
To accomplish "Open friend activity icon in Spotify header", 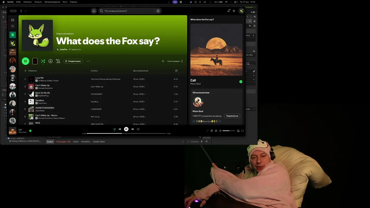I will click(x=234, y=11).
